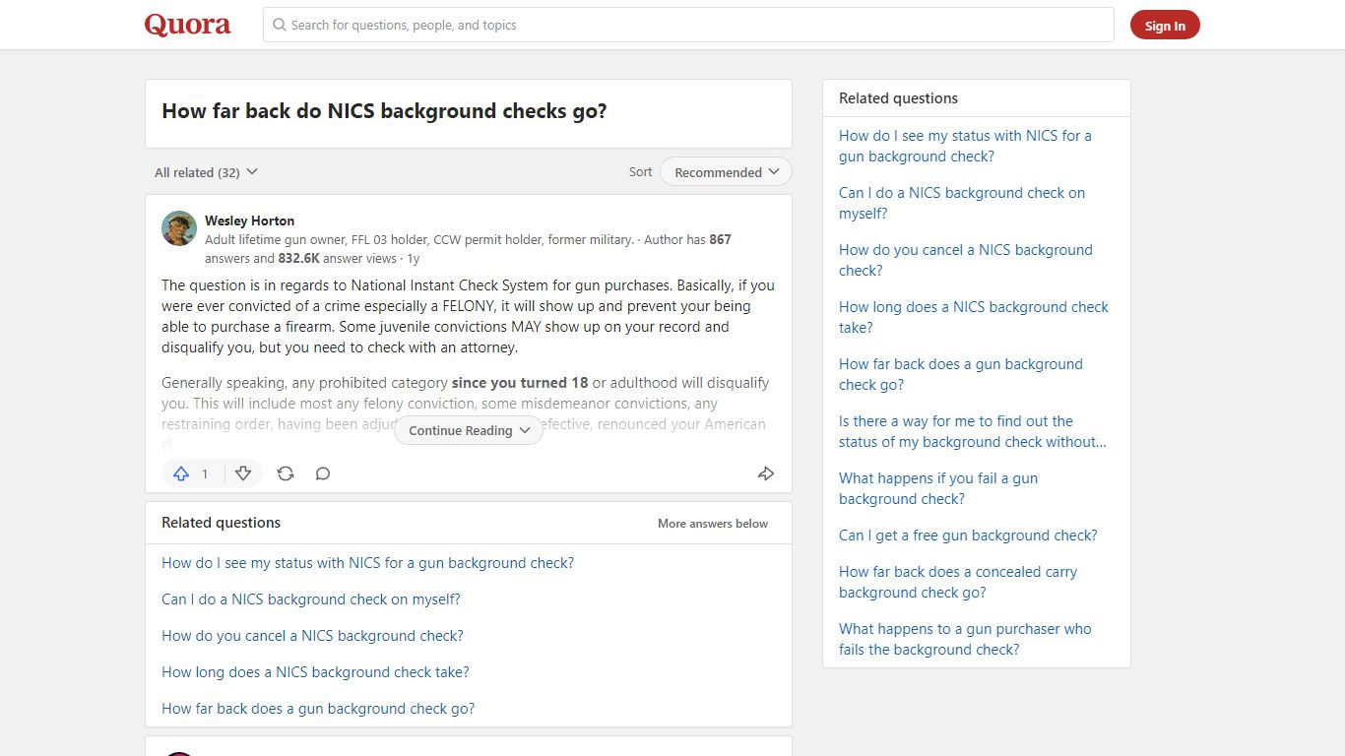
Task: Open sidebar link 'What happens to a gun purchaser who fails'
Action: coord(965,639)
